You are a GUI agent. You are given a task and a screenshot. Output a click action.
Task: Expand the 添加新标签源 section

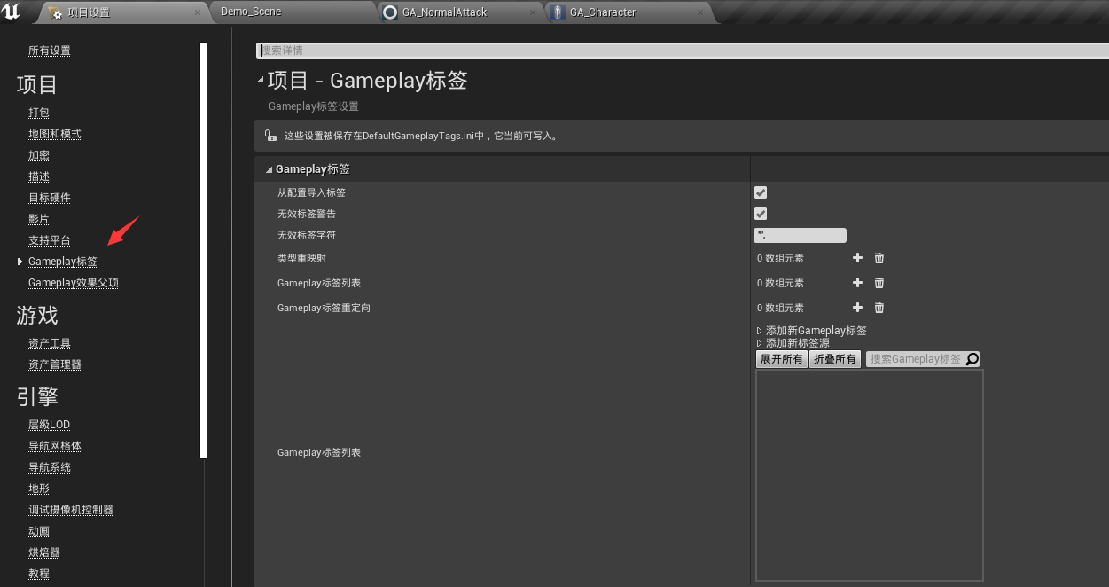pos(758,343)
